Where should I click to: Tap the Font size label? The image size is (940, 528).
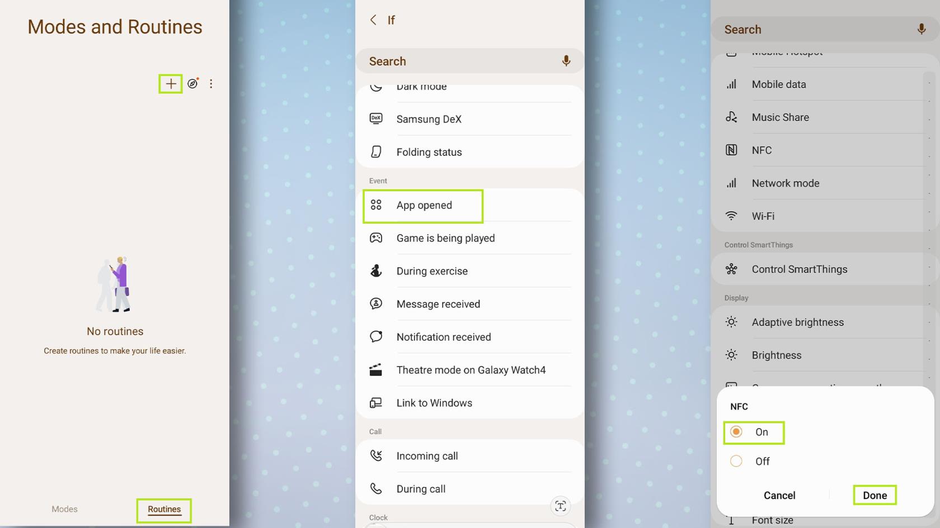click(x=772, y=520)
